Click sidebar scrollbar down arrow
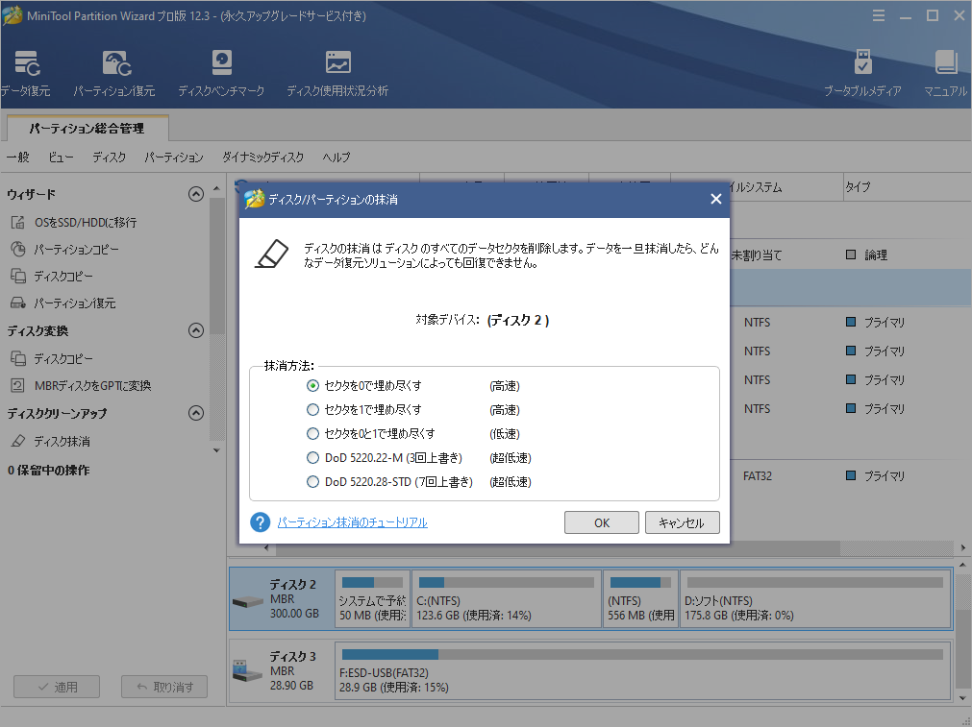 point(216,450)
